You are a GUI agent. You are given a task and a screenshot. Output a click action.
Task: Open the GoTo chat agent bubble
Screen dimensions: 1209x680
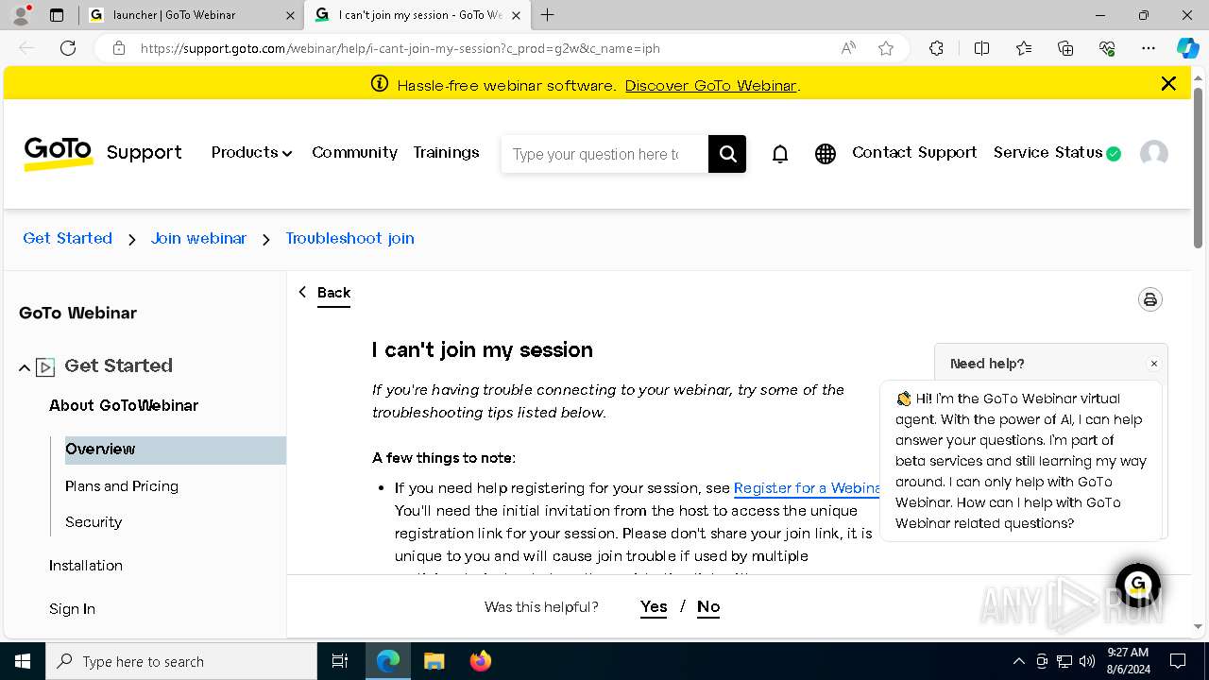coord(1138,585)
